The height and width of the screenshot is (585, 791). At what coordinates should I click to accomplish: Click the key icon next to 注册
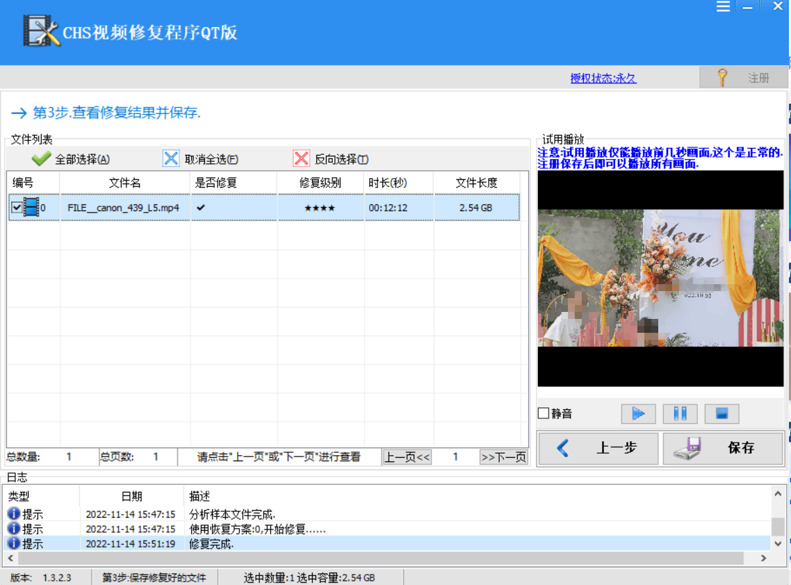(x=722, y=78)
